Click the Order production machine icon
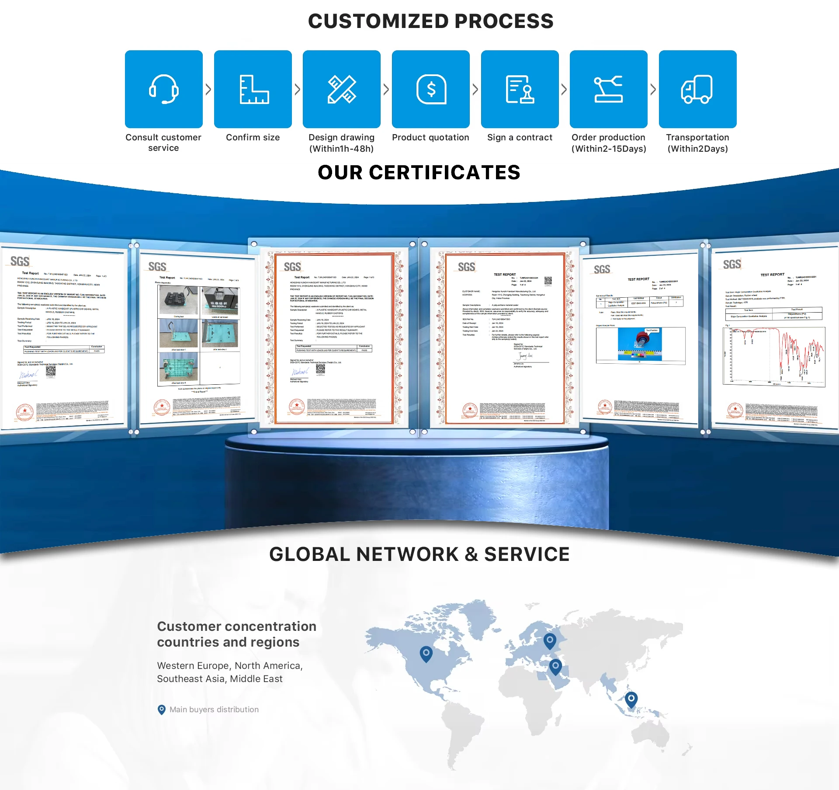The width and height of the screenshot is (839, 790). click(609, 89)
